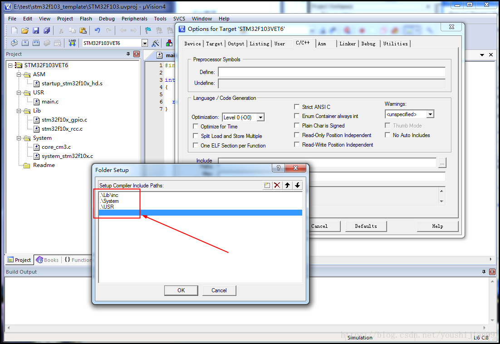
Task: Collapse the System group in project tree
Action: point(19,138)
